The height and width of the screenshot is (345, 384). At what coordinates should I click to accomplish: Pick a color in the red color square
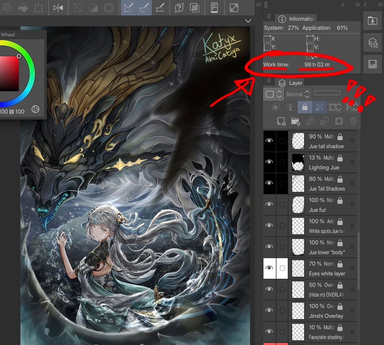point(9,73)
